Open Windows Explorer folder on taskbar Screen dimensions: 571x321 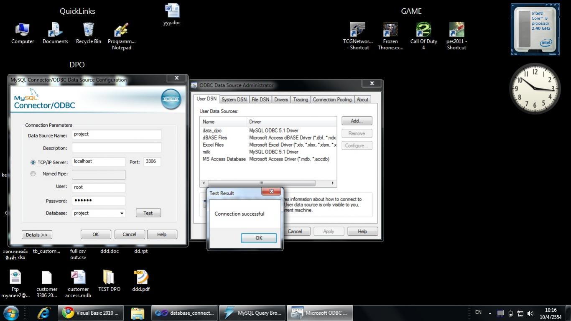point(137,313)
